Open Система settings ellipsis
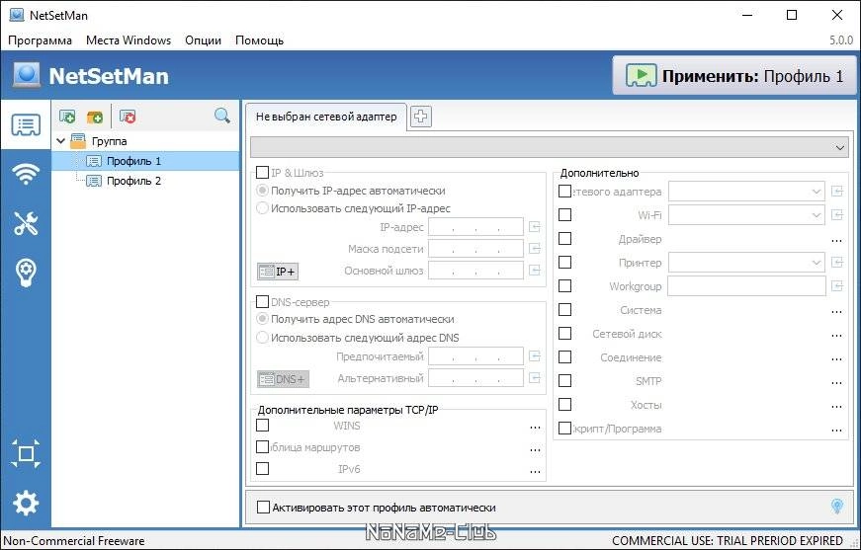 pos(837,311)
